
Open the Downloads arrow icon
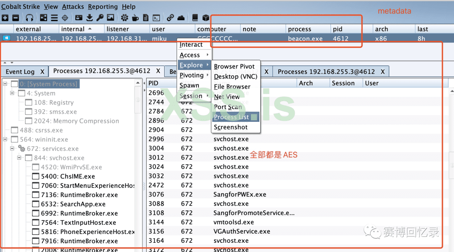(90, 18)
